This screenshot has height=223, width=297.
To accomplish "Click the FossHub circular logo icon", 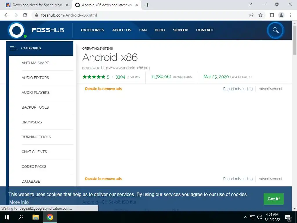I will (17, 30).
